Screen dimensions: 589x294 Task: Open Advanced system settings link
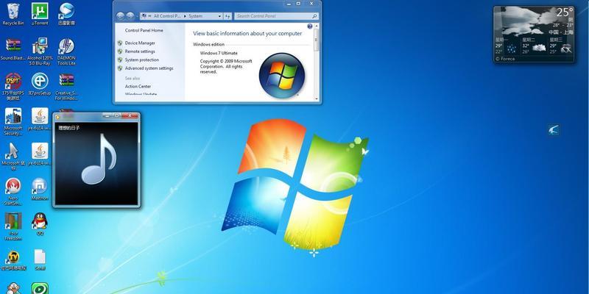pyautogui.click(x=149, y=68)
